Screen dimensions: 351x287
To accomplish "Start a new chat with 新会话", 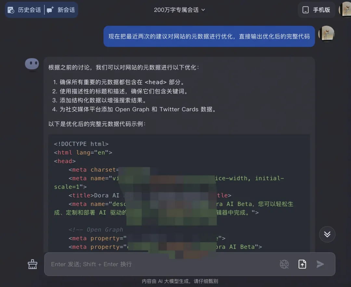I will [x=61, y=10].
